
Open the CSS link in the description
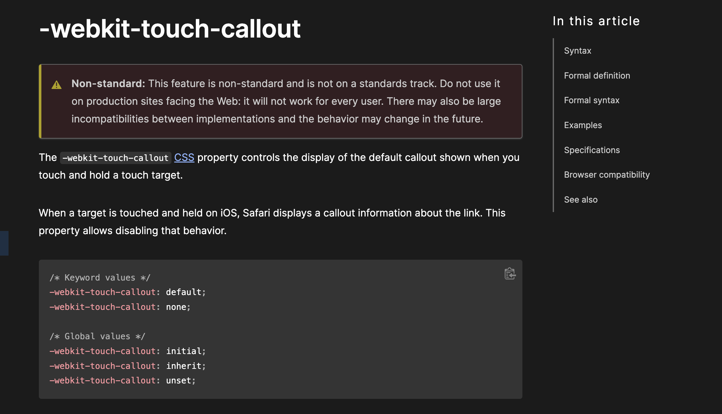tap(184, 157)
